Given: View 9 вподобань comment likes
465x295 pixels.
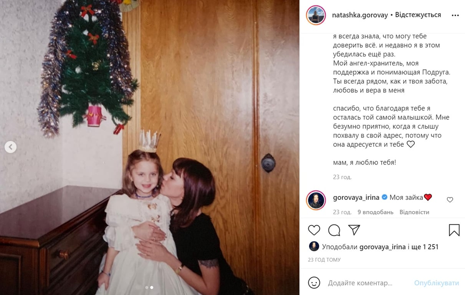Looking at the screenshot, I should [376, 212].
